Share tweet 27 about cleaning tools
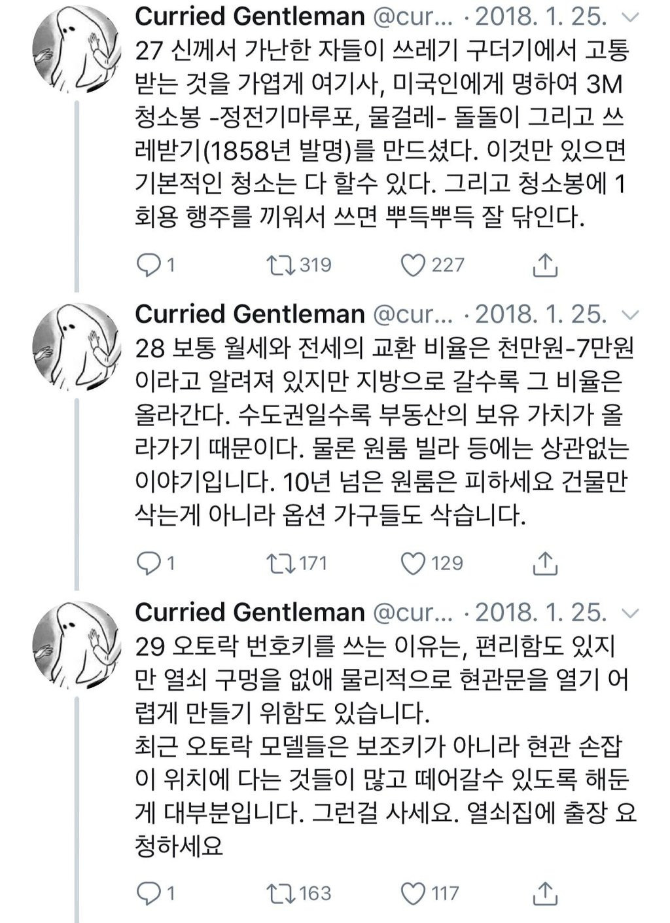Screen dimensions: 670x923 pyautogui.click(x=545, y=264)
